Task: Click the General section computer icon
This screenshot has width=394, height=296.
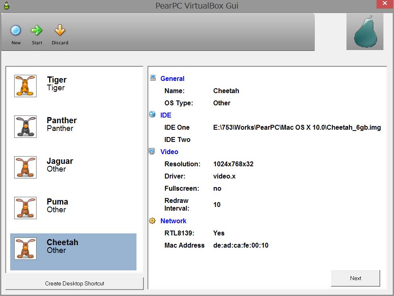Action: (x=153, y=78)
